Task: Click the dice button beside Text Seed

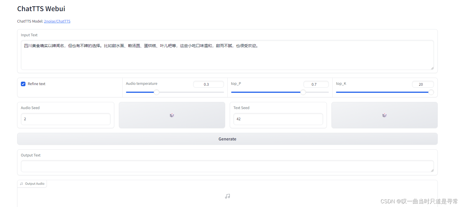Action: (x=384, y=115)
